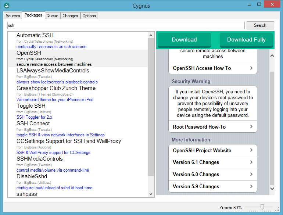Click the Zoom slider handle
Viewport: 283px width, 215px height.
click(262, 207)
